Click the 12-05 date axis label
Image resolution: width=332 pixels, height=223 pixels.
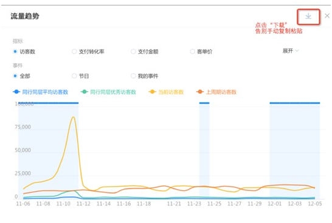click(x=315, y=204)
